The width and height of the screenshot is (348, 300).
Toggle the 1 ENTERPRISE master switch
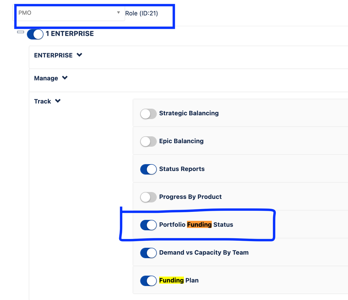(35, 34)
